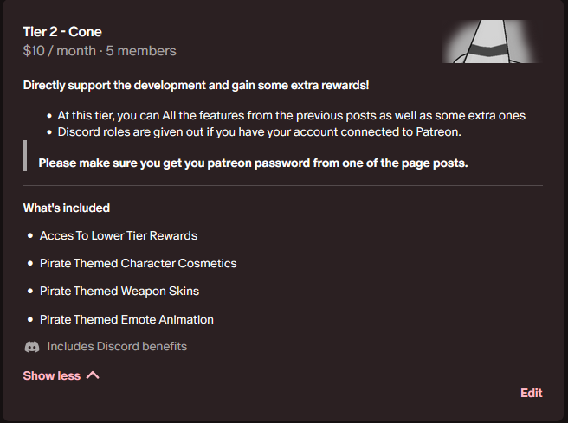Click the horizontal divider line
This screenshot has height=423, width=568.
coord(283,186)
